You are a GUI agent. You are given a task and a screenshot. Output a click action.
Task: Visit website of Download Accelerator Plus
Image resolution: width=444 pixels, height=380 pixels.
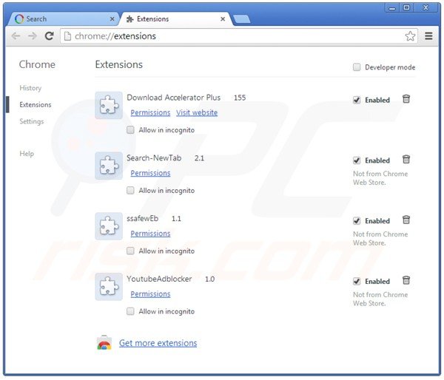pyautogui.click(x=197, y=112)
